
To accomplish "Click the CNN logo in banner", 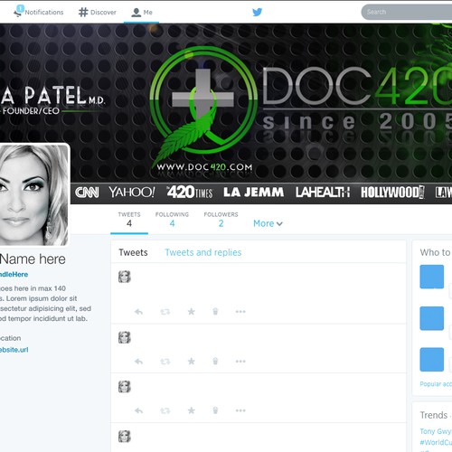I will (x=87, y=193).
